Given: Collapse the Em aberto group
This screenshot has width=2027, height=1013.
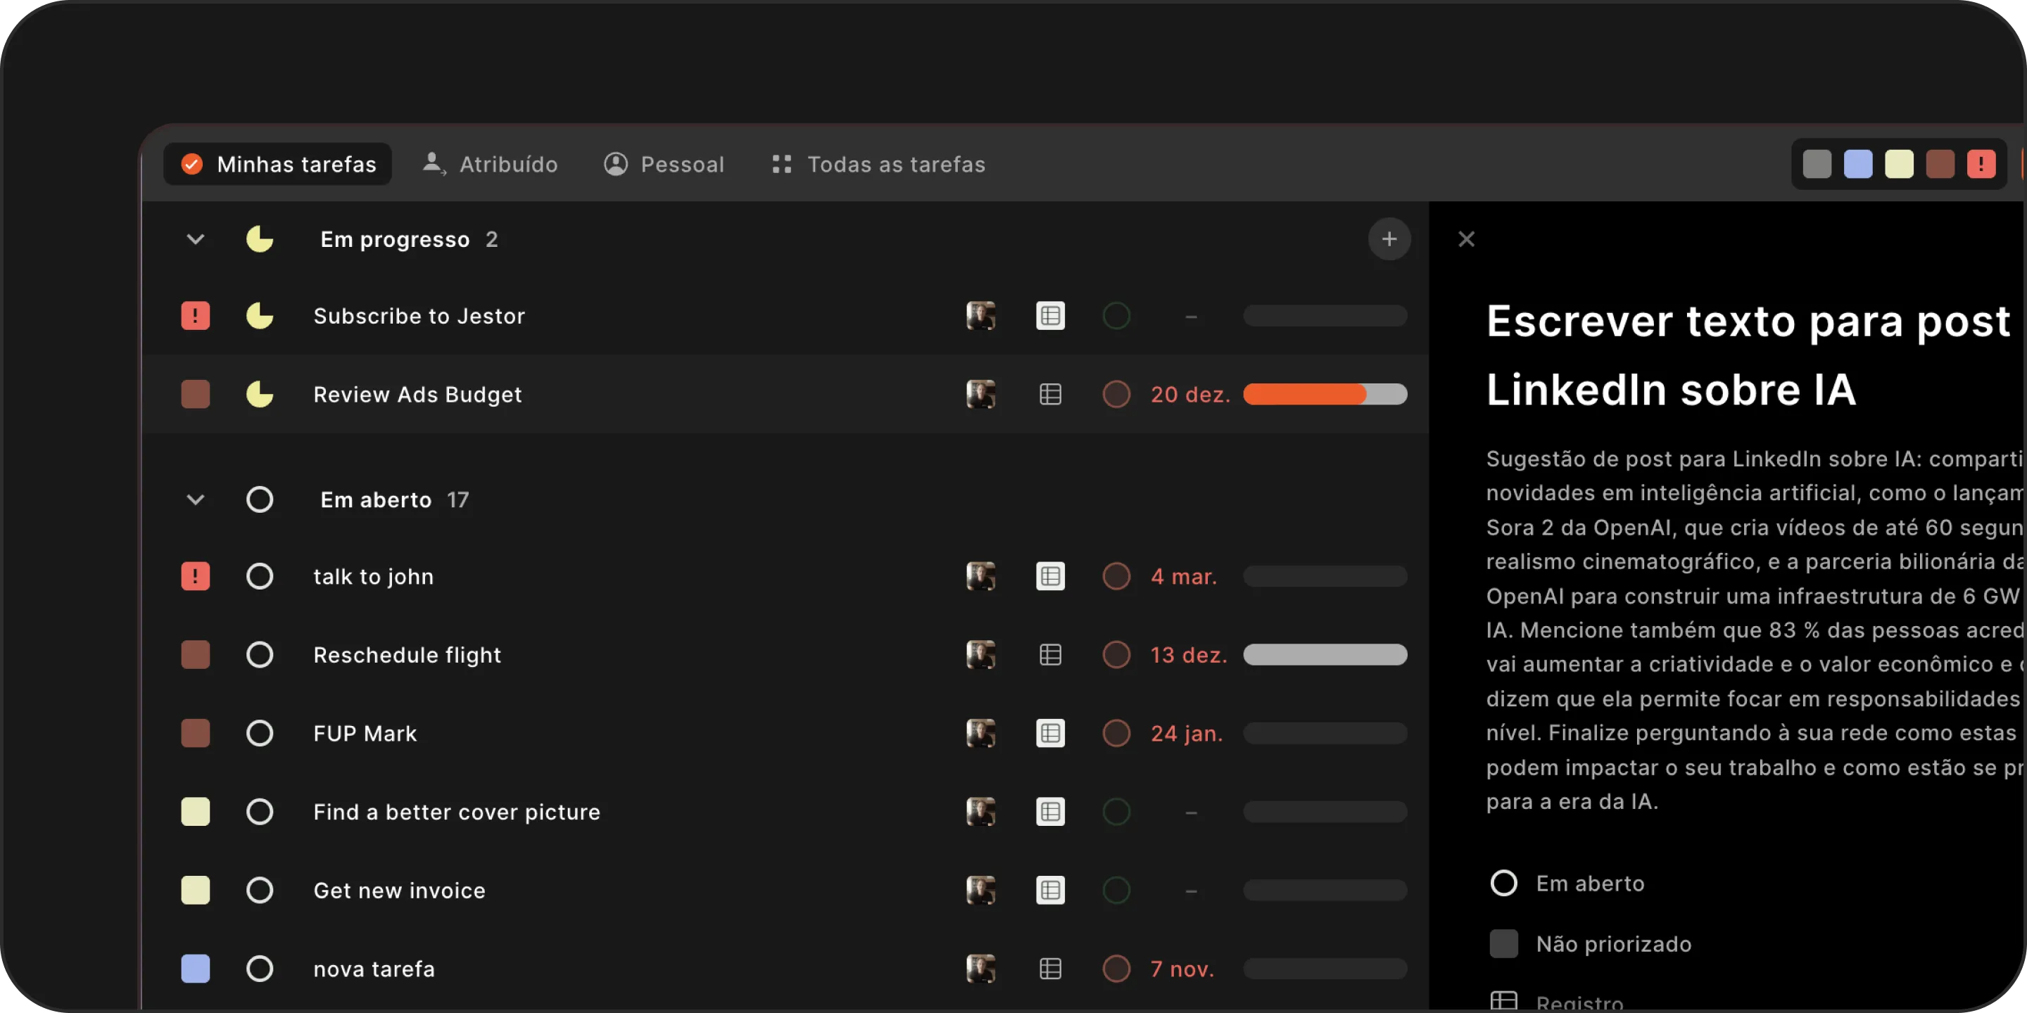Looking at the screenshot, I should (x=195, y=499).
